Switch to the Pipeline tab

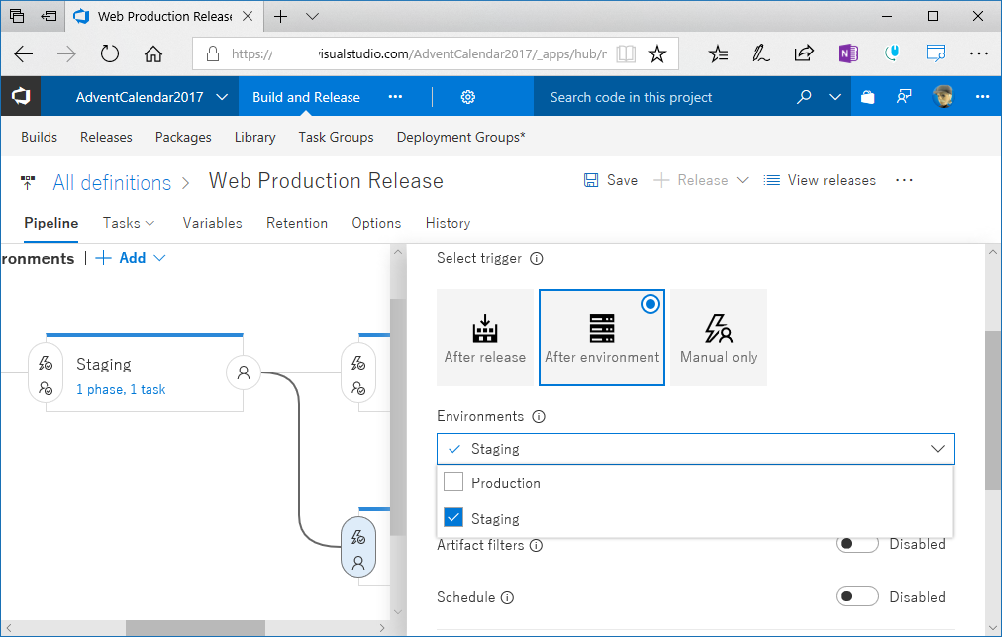[51, 223]
